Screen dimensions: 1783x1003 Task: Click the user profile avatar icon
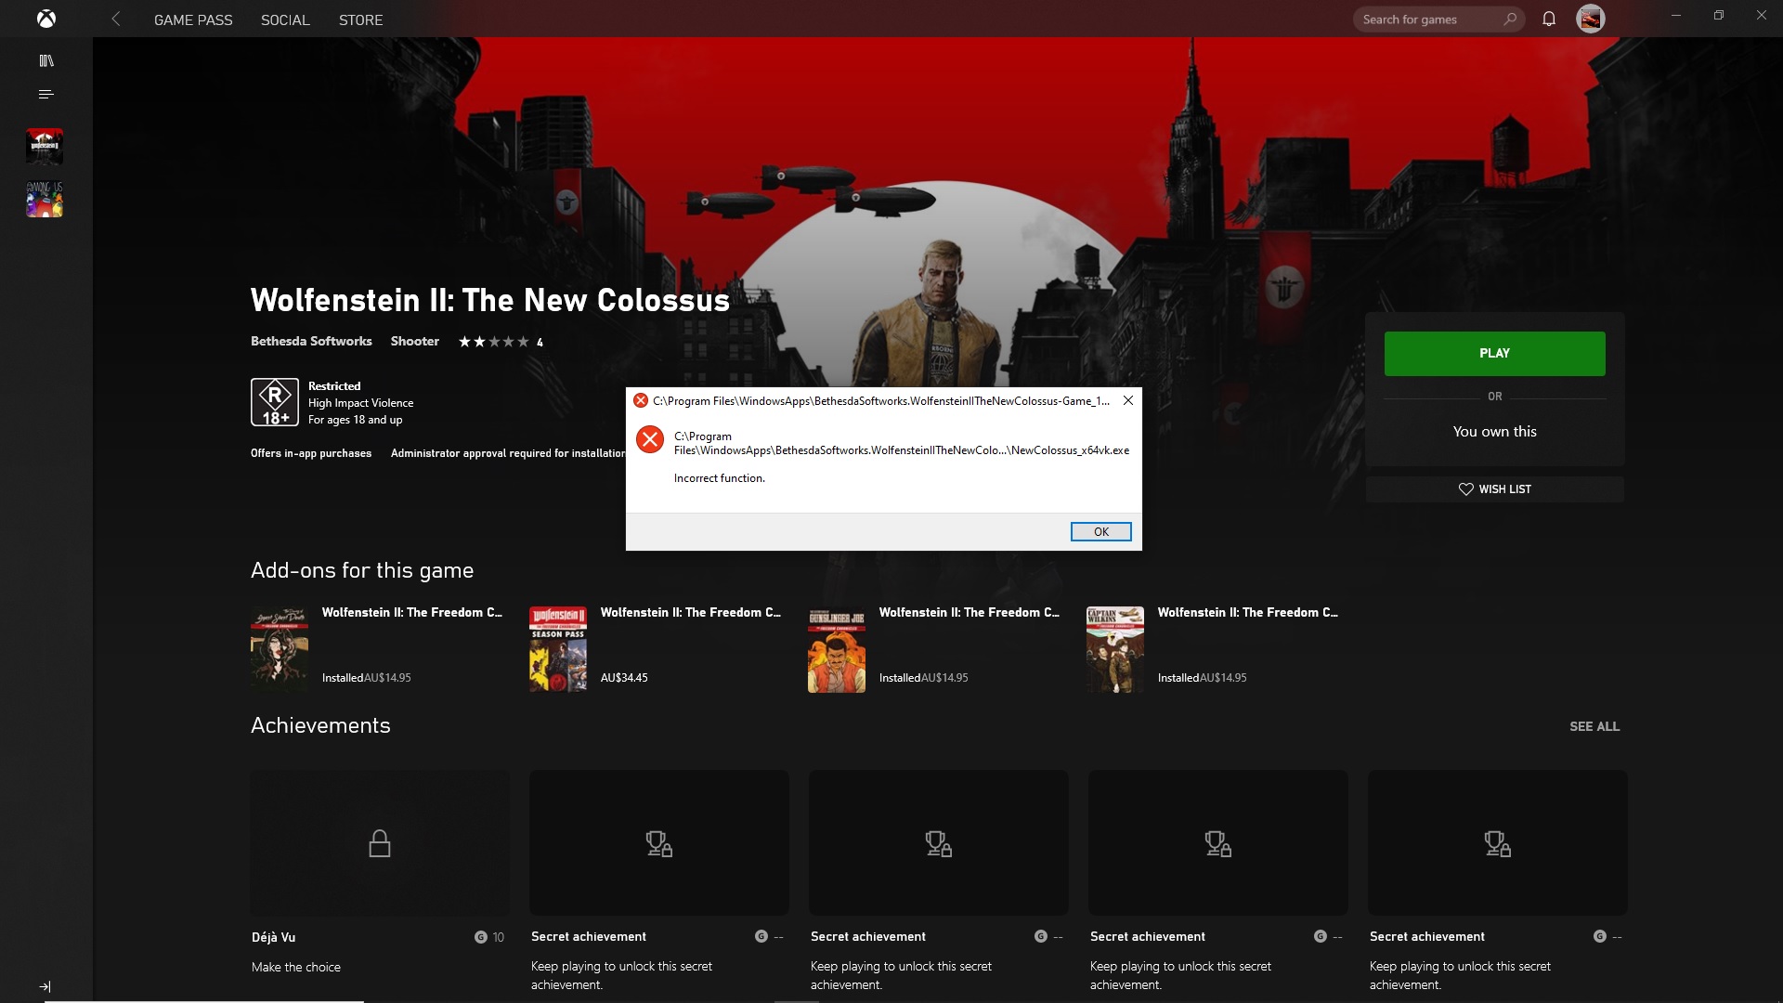coord(1592,19)
